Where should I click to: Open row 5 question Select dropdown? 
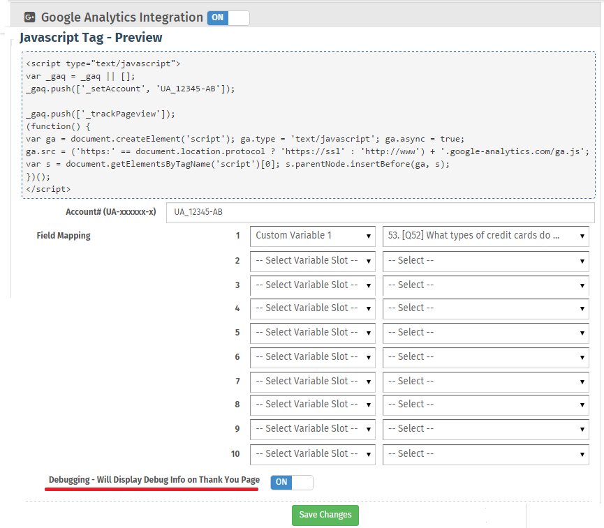tap(486, 333)
